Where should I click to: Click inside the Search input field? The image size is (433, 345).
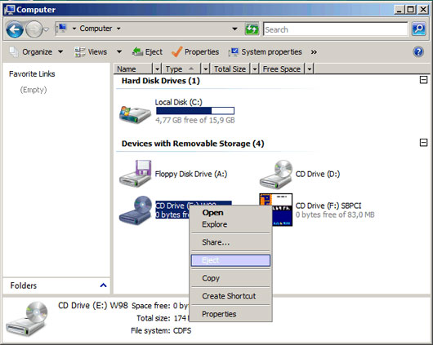pos(336,29)
